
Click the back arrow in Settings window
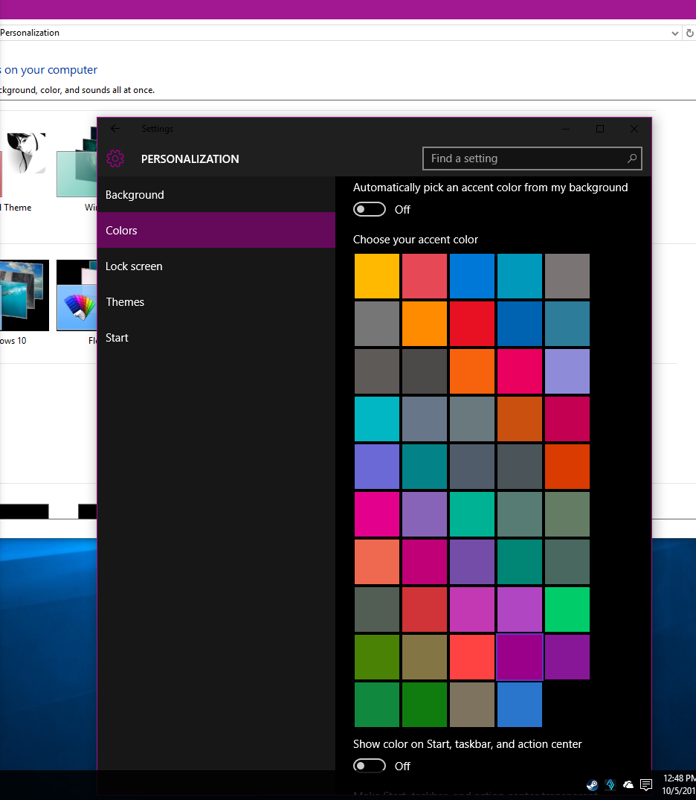115,128
